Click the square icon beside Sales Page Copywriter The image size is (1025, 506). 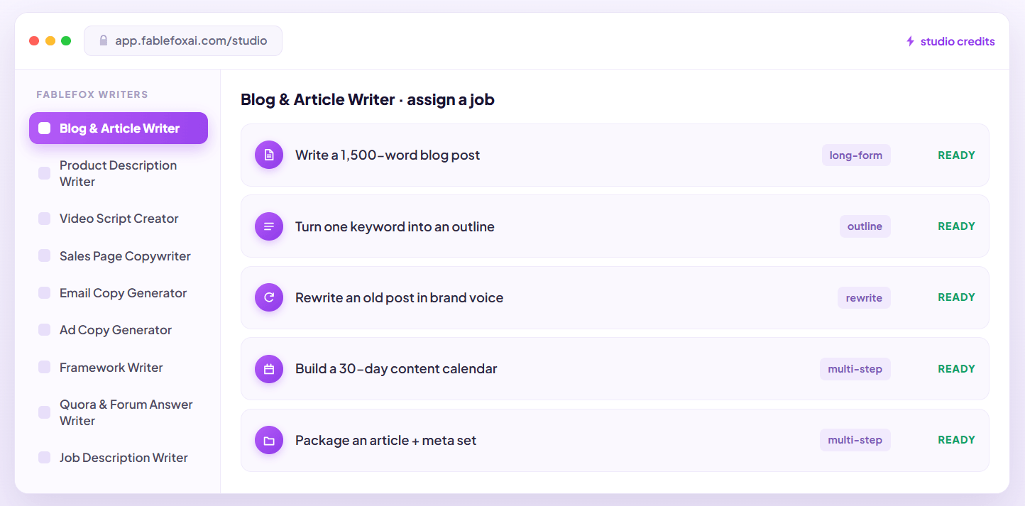click(45, 255)
